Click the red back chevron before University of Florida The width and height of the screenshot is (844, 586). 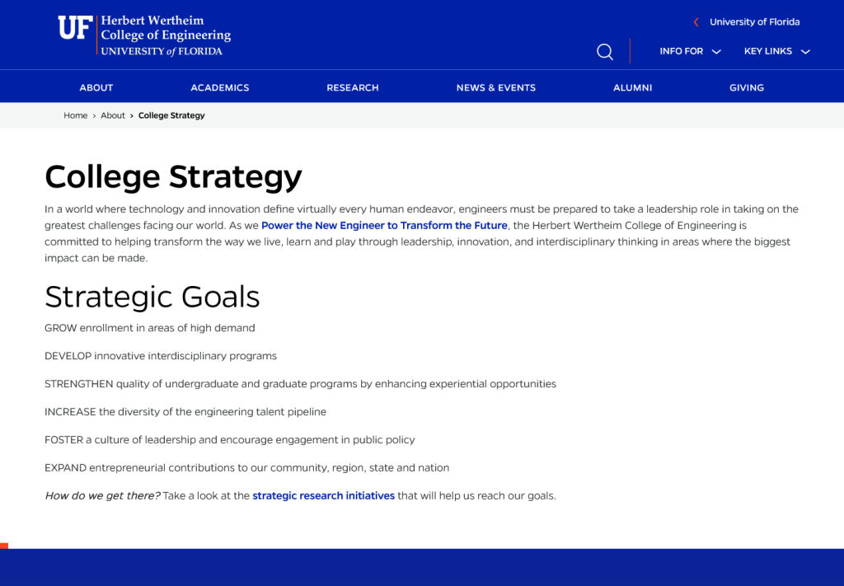point(695,21)
